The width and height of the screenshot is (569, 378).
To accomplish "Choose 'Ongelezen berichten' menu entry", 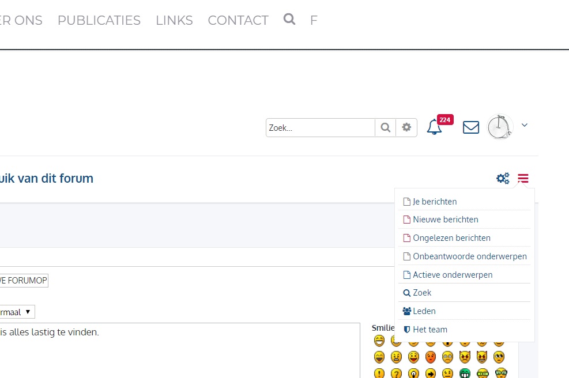I will click(451, 238).
